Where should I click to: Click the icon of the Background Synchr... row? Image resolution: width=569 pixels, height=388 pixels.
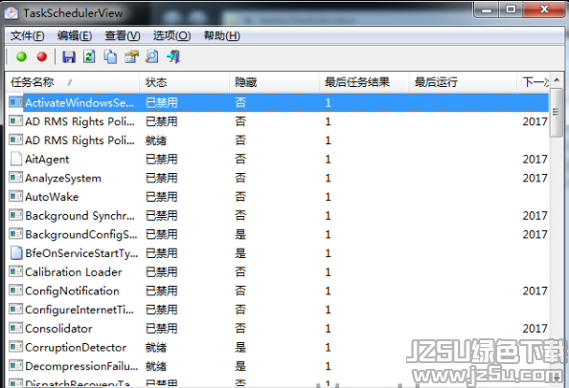point(16,215)
